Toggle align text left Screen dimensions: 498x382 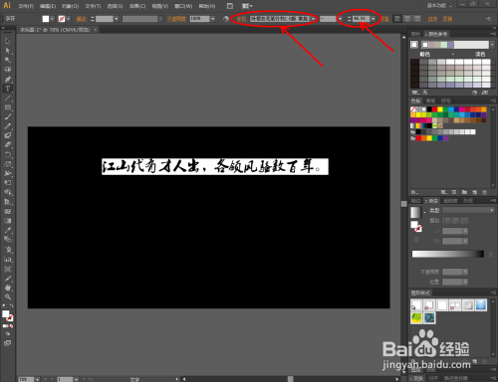click(x=397, y=19)
